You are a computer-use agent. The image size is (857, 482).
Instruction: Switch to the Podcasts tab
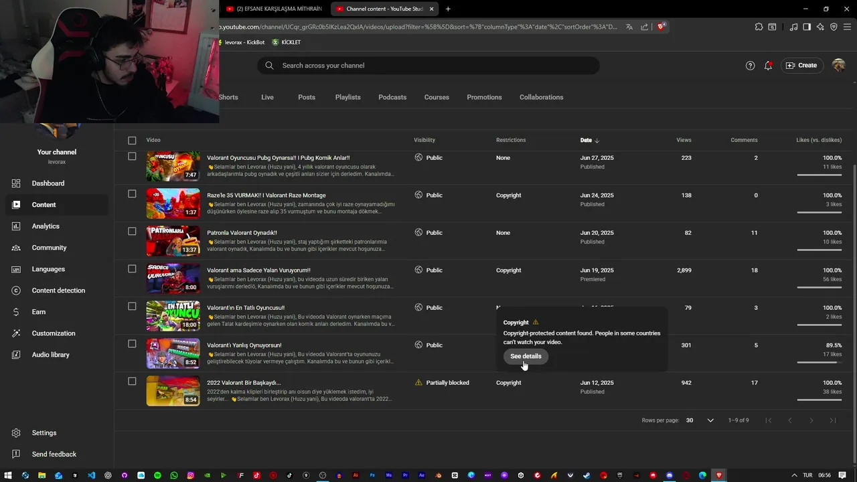click(x=392, y=97)
